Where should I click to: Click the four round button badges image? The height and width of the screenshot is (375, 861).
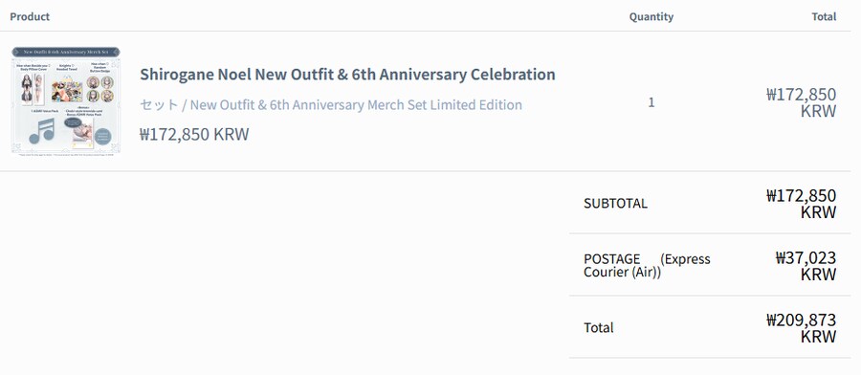[99, 89]
